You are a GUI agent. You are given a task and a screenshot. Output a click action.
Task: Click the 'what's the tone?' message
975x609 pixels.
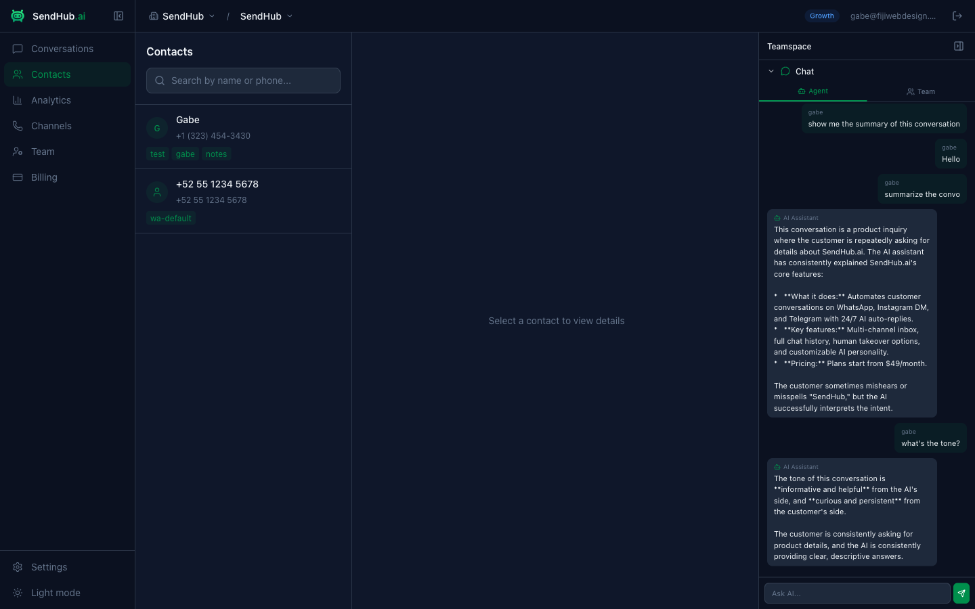tap(930, 438)
